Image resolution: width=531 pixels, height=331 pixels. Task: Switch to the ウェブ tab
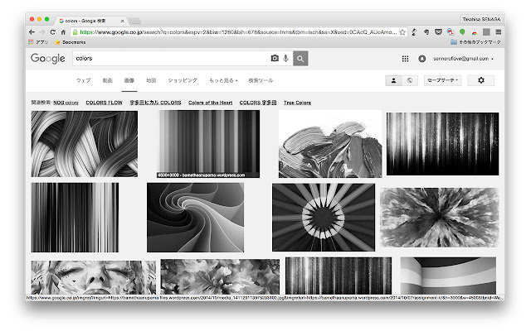[84, 80]
